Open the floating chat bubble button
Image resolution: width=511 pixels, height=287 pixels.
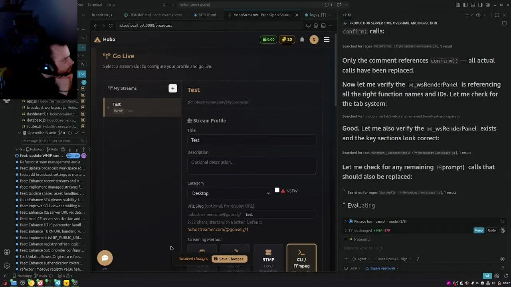(105, 258)
